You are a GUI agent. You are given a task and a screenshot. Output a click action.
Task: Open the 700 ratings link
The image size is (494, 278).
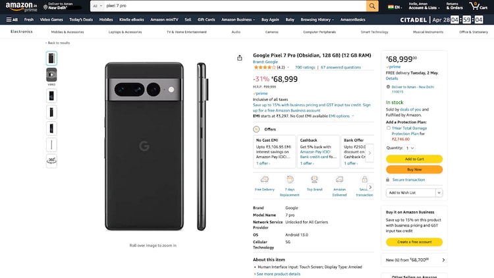(x=304, y=67)
